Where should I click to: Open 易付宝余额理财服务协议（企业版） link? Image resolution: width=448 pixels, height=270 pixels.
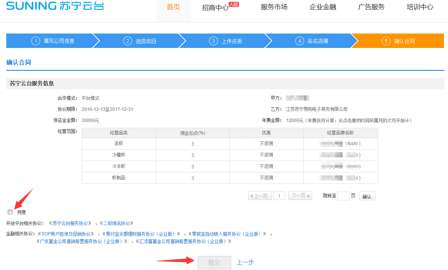(x=141, y=234)
